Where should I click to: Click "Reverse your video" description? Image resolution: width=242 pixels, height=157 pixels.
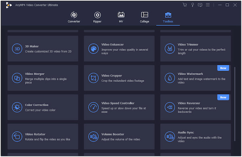197,110
